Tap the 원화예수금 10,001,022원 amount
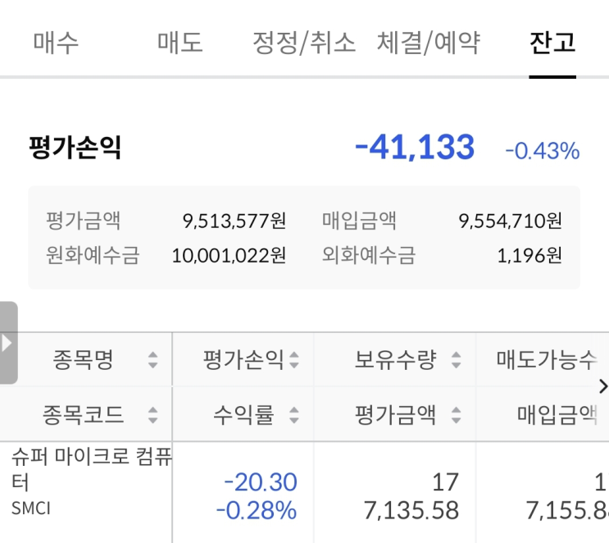Image resolution: width=609 pixels, height=543 pixels. (229, 255)
